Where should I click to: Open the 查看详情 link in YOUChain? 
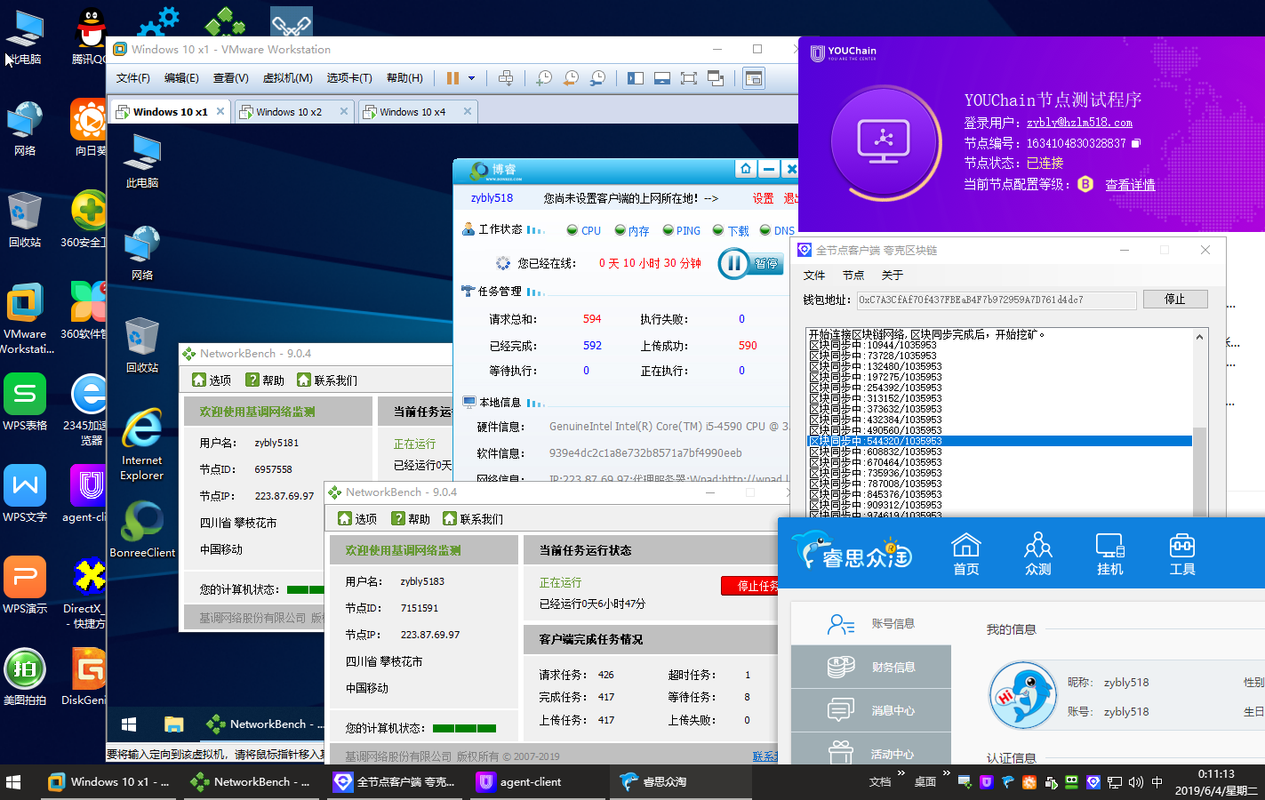(x=1131, y=185)
